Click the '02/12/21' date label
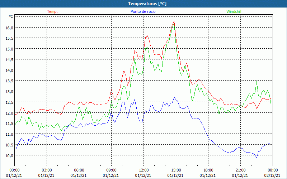This screenshot has height=179, width=287. 272,175
